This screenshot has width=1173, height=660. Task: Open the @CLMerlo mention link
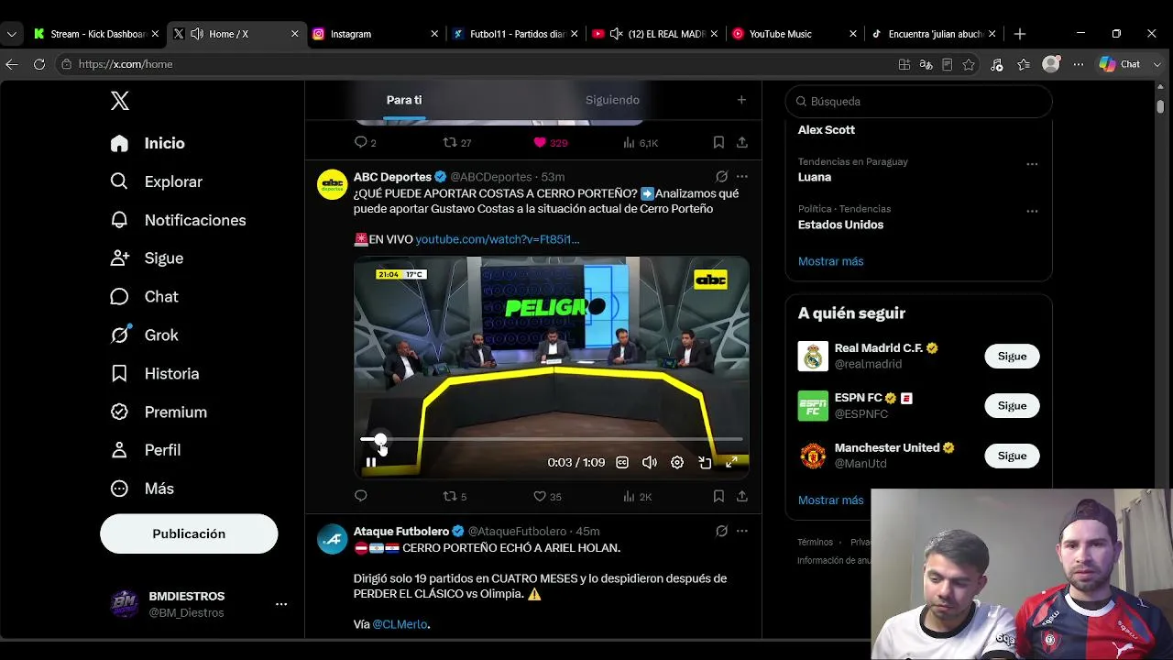(x=400, y=624)
